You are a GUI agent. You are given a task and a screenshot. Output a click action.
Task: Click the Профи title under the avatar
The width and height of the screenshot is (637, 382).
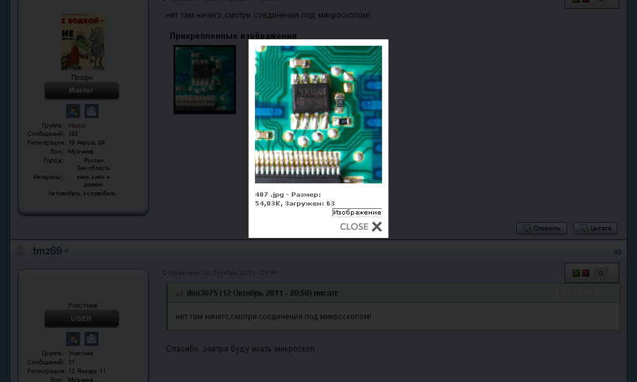click(82, 77)
